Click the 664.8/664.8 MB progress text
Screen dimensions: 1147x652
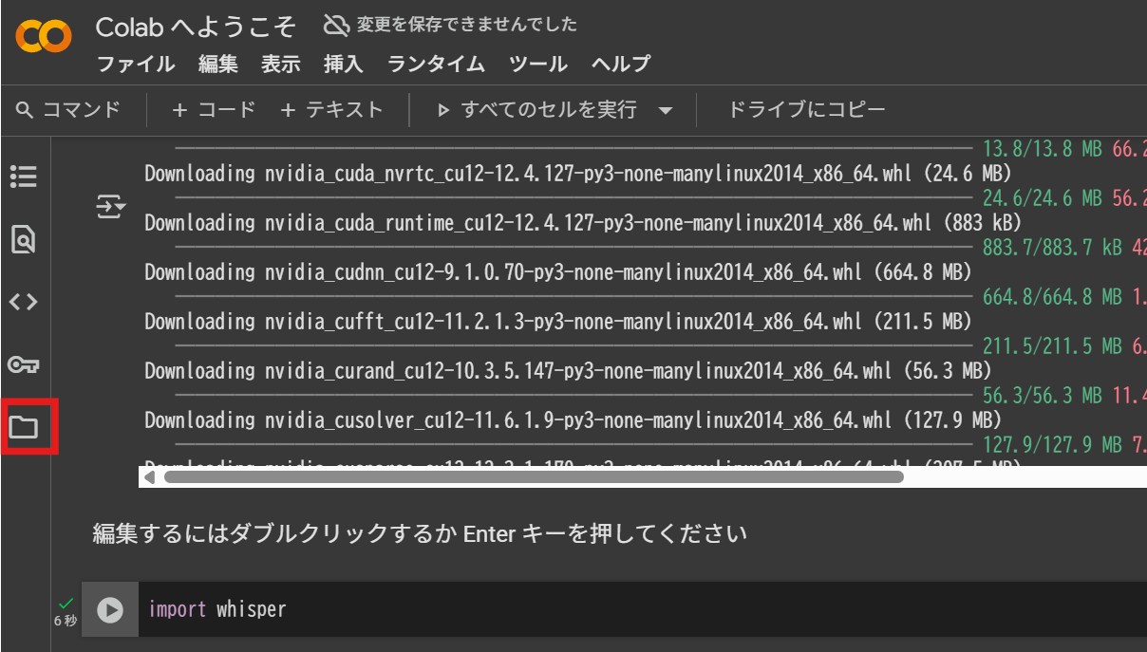pyautogui.click(x=1052, y=297)
